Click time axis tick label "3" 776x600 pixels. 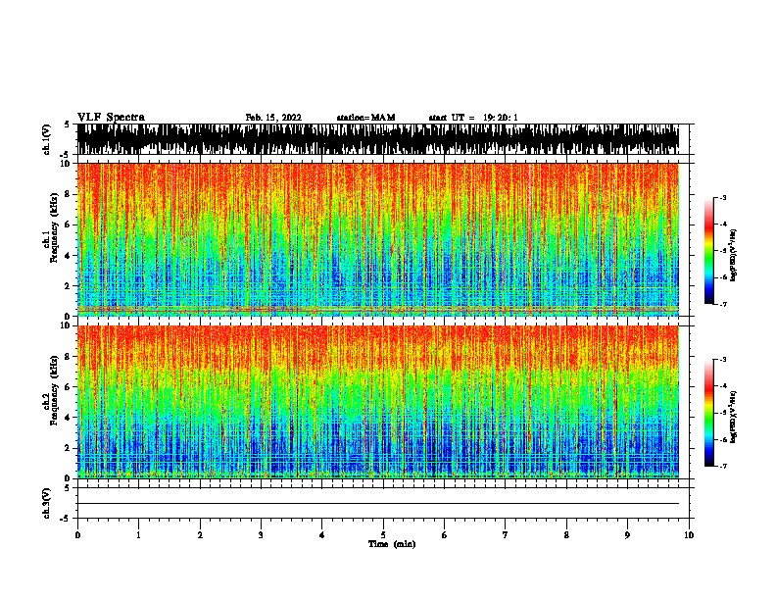[x=261, y=535]
